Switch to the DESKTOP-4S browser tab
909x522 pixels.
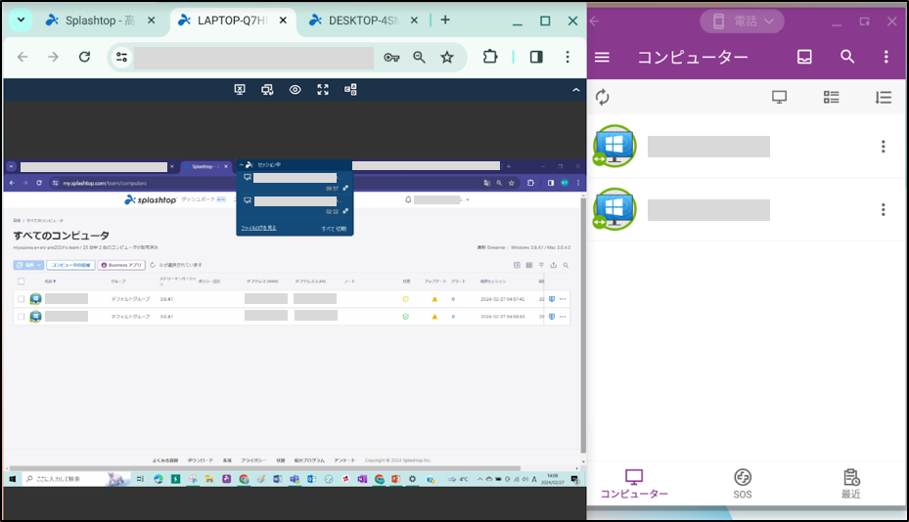click(363, 21)
